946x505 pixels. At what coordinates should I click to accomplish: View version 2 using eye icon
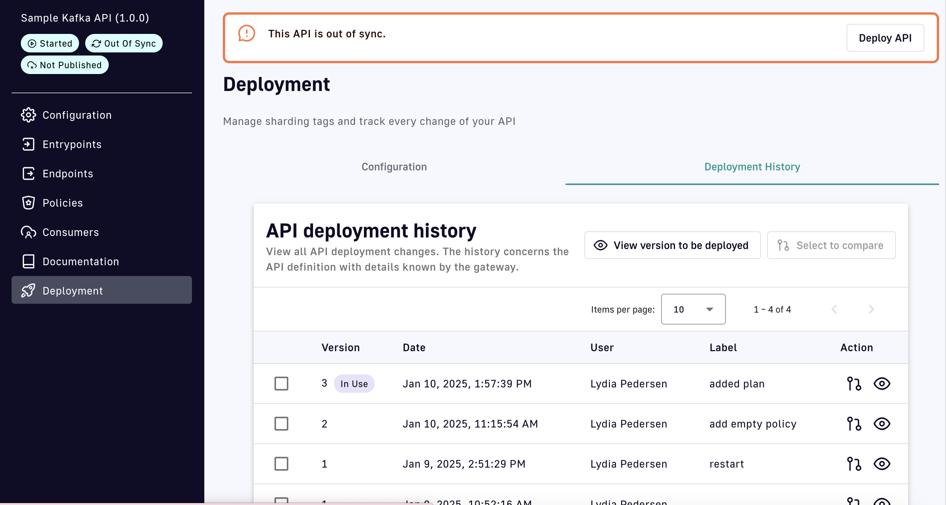point(882,424)
